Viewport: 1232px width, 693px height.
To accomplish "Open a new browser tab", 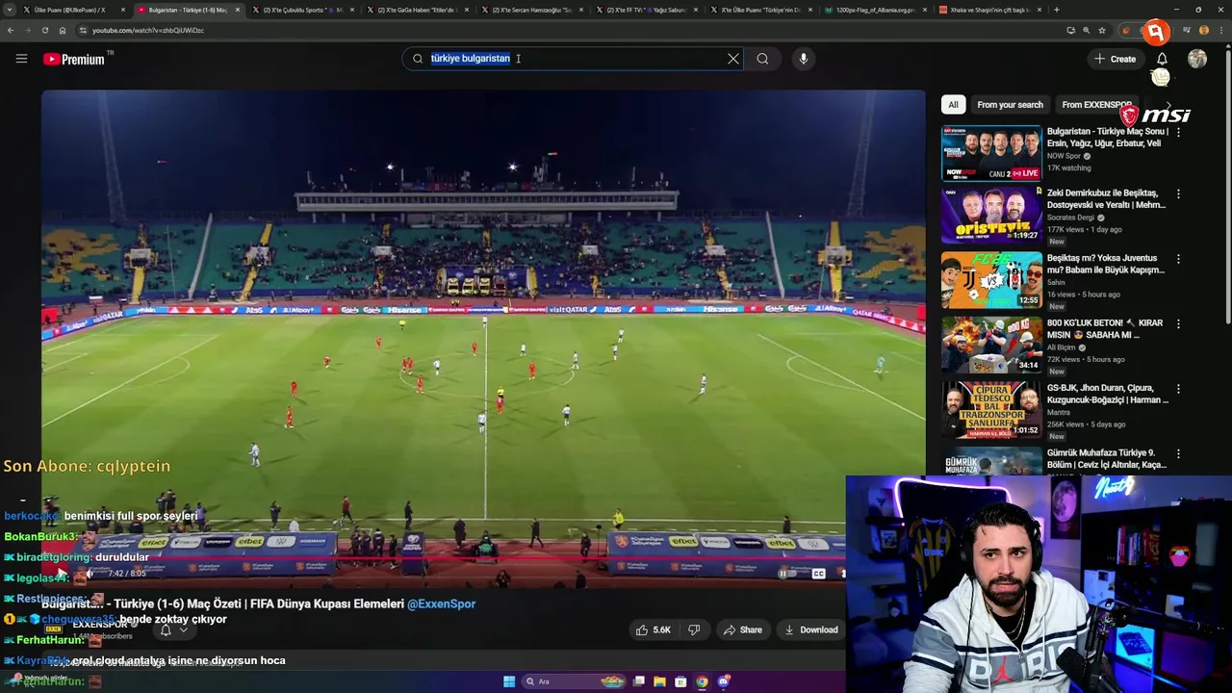I will [x=1057, y=10].
